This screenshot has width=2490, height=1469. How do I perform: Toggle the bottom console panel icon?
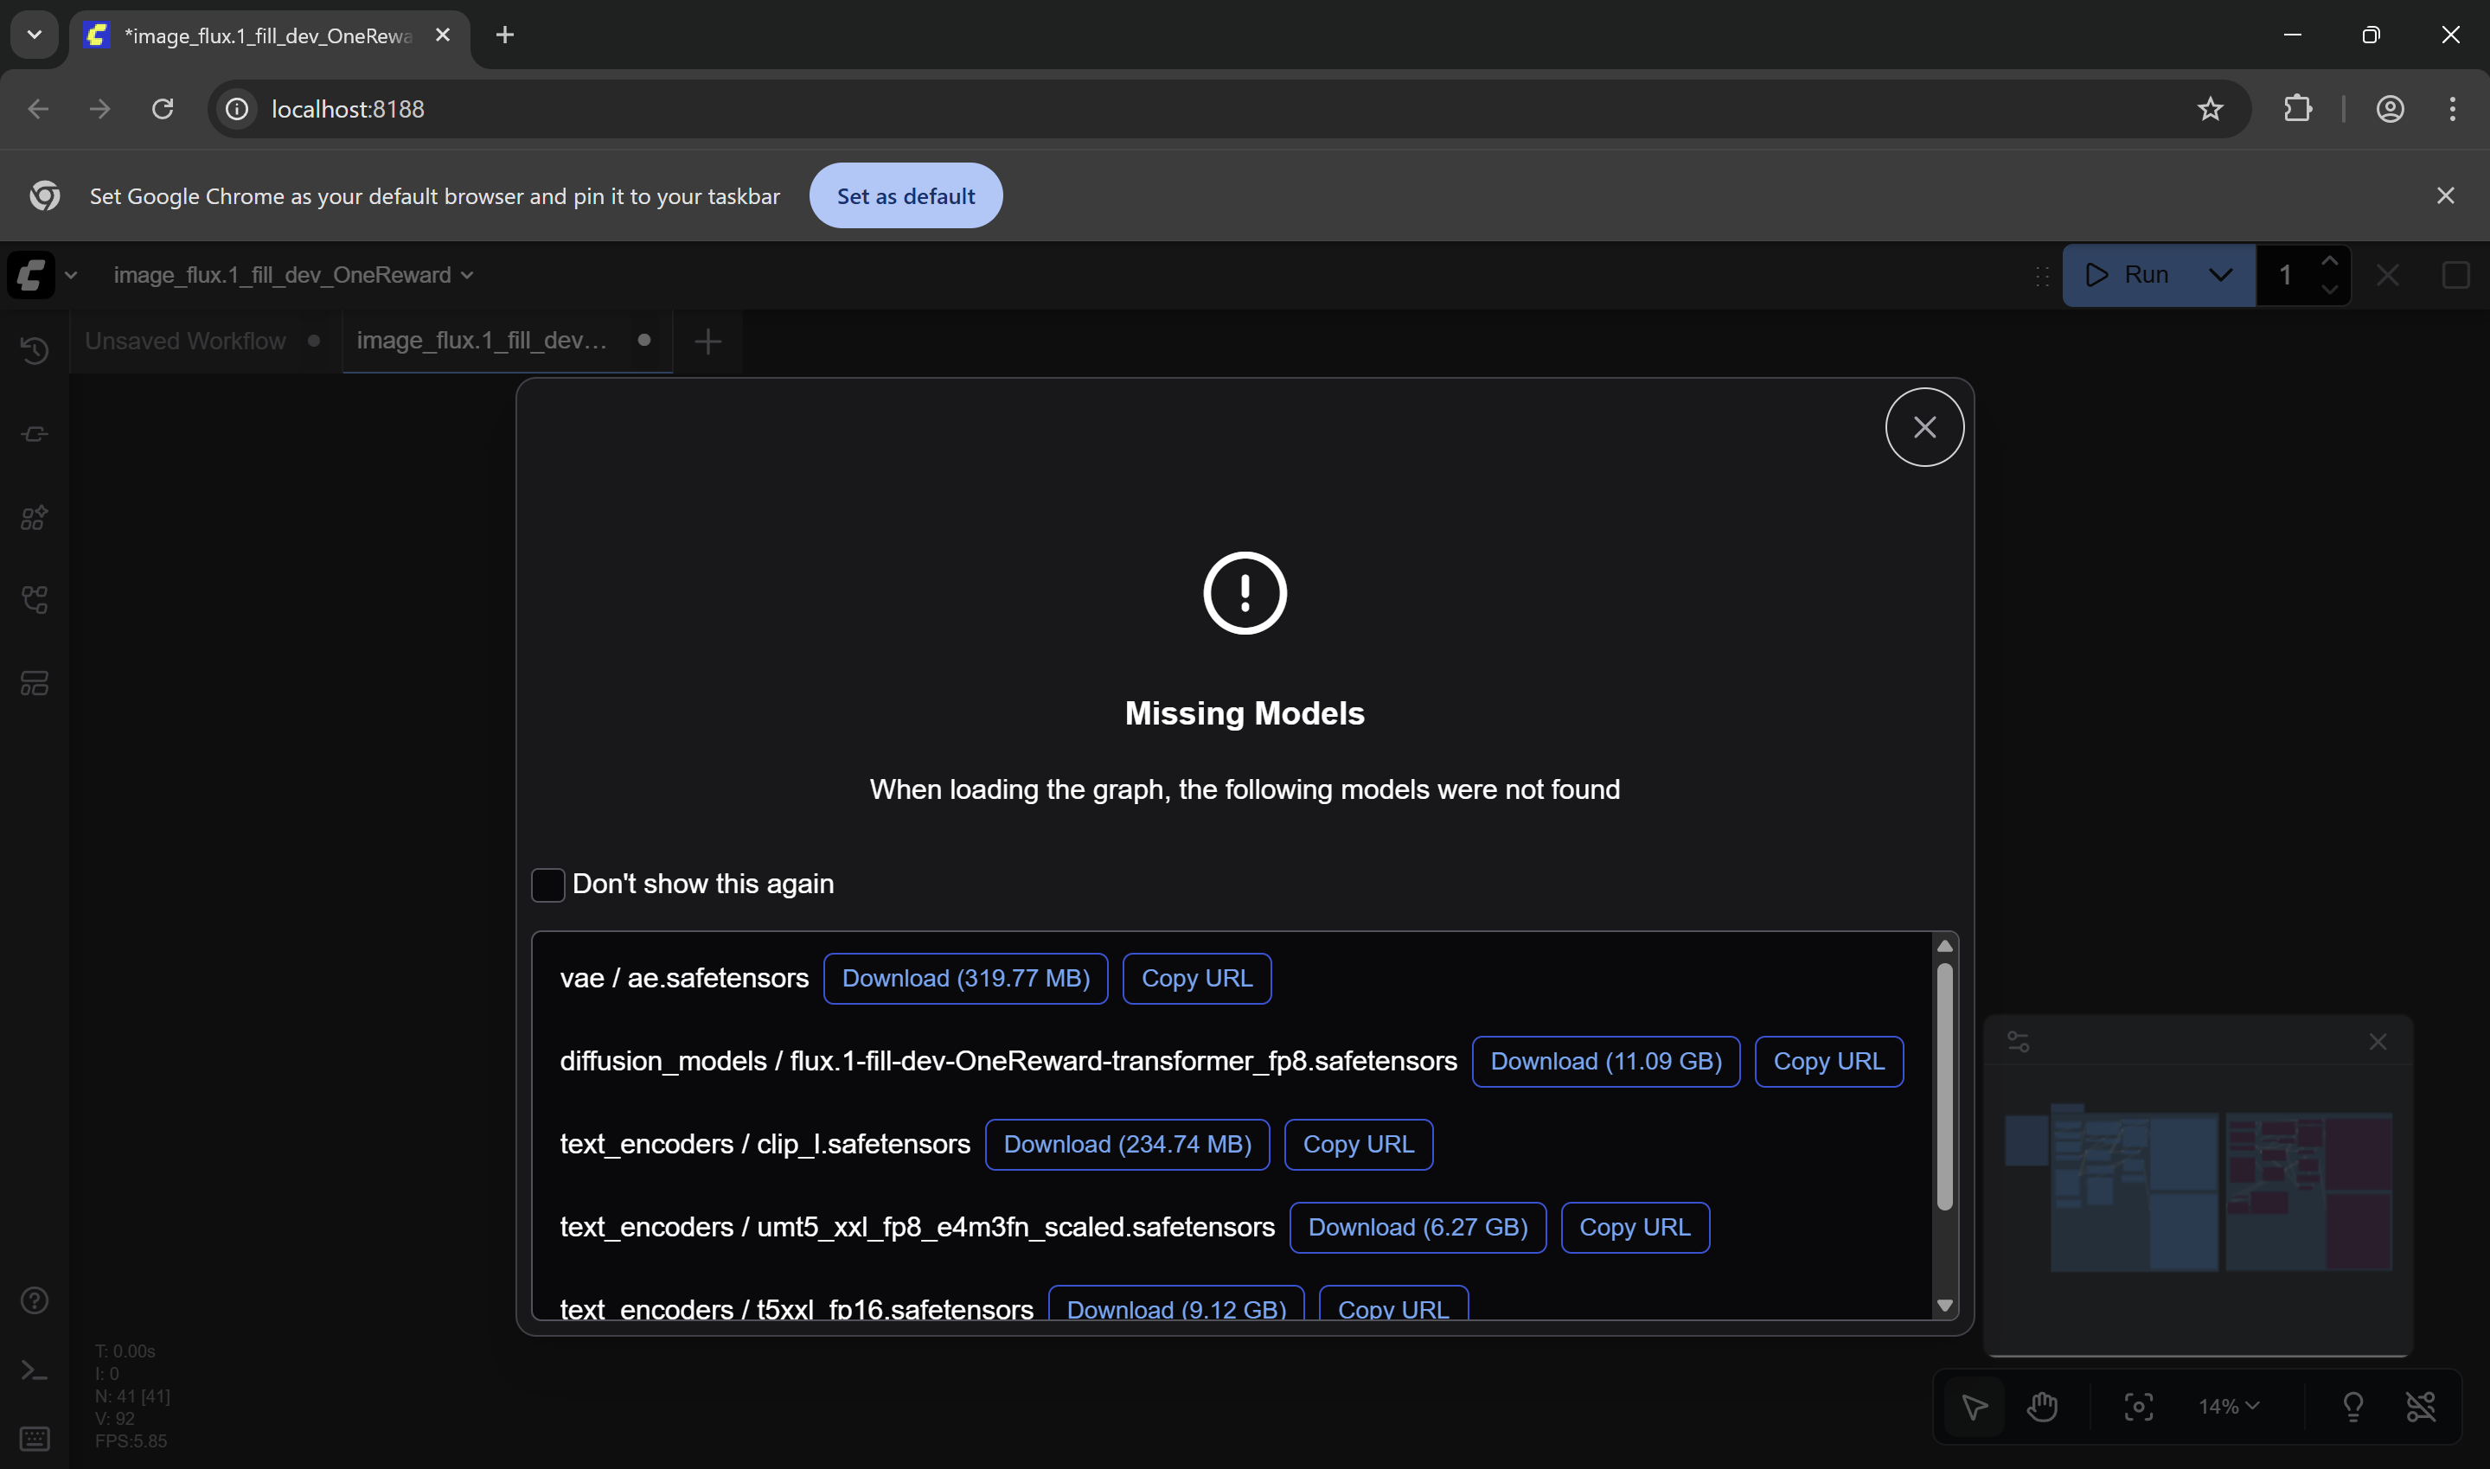(x=35, y=1371)
